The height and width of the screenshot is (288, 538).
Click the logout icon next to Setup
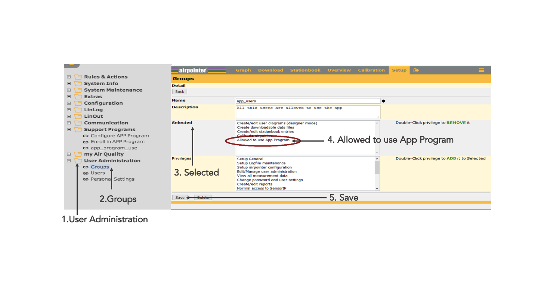point(416,70)
